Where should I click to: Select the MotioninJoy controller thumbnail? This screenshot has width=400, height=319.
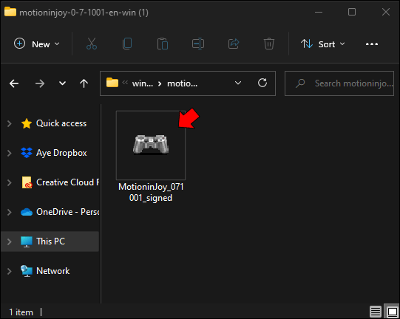pos(151,145)
